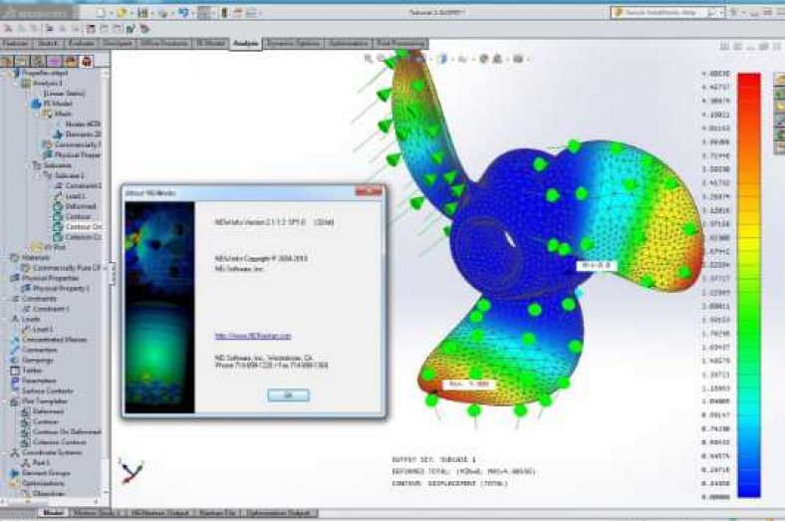Click the Rebuild traffic light icon

[224, 13]
